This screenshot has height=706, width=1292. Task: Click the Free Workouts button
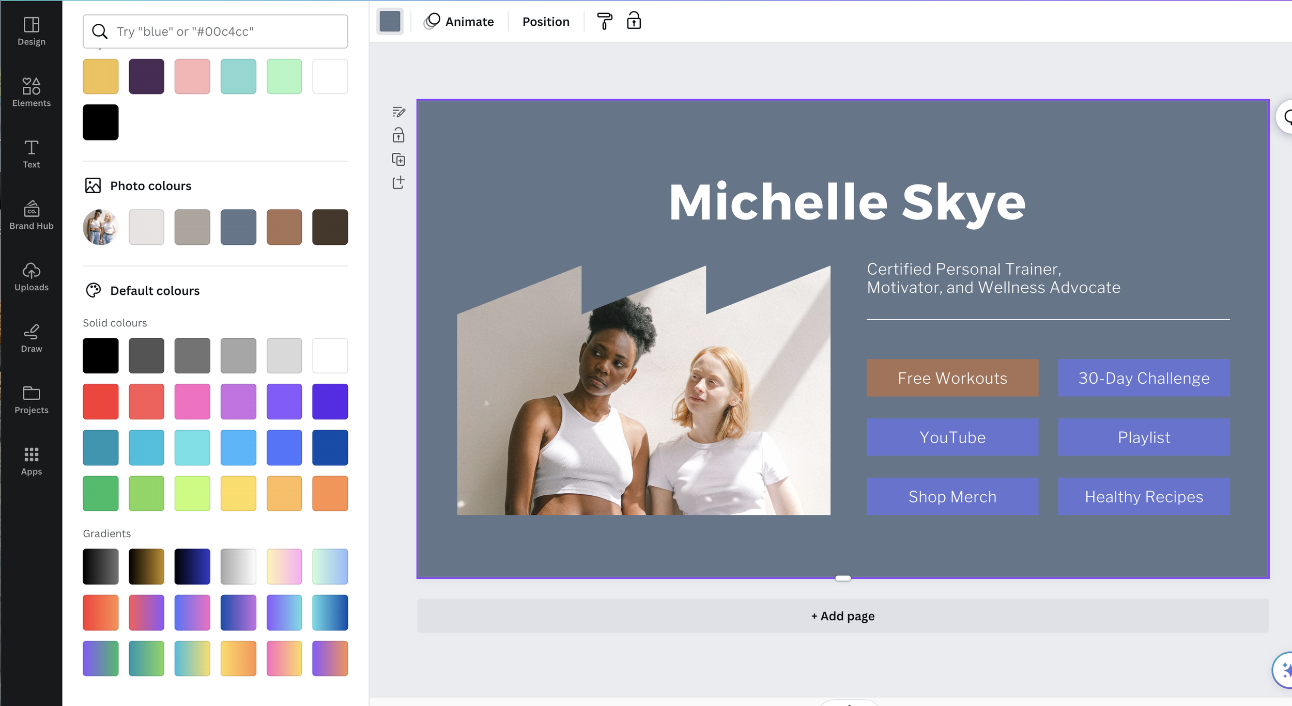coord(952,378)
